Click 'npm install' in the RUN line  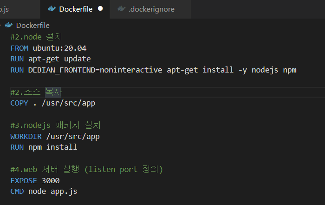pyautogui.click(x=52, y=147)
